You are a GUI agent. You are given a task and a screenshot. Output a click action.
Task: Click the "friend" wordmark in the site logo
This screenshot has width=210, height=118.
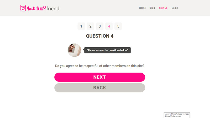(x=53, y=8)
